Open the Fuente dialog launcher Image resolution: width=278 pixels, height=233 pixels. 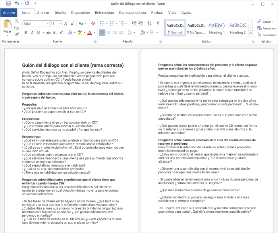(x=95, y=42)
